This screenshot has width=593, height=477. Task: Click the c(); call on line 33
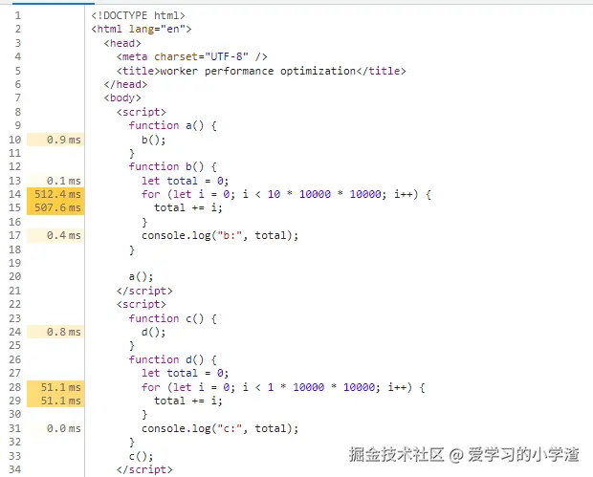tap(141, 456)
